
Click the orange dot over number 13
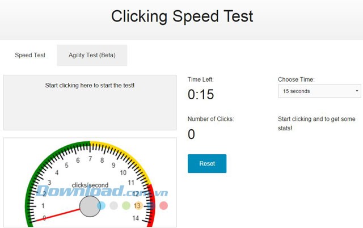pos(138,205)
